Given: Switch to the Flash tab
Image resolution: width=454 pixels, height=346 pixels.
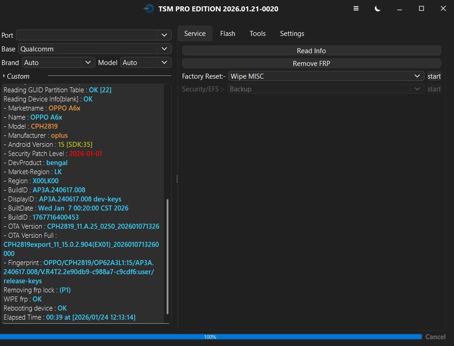Looking at the screenshot, I should (227, 33).
